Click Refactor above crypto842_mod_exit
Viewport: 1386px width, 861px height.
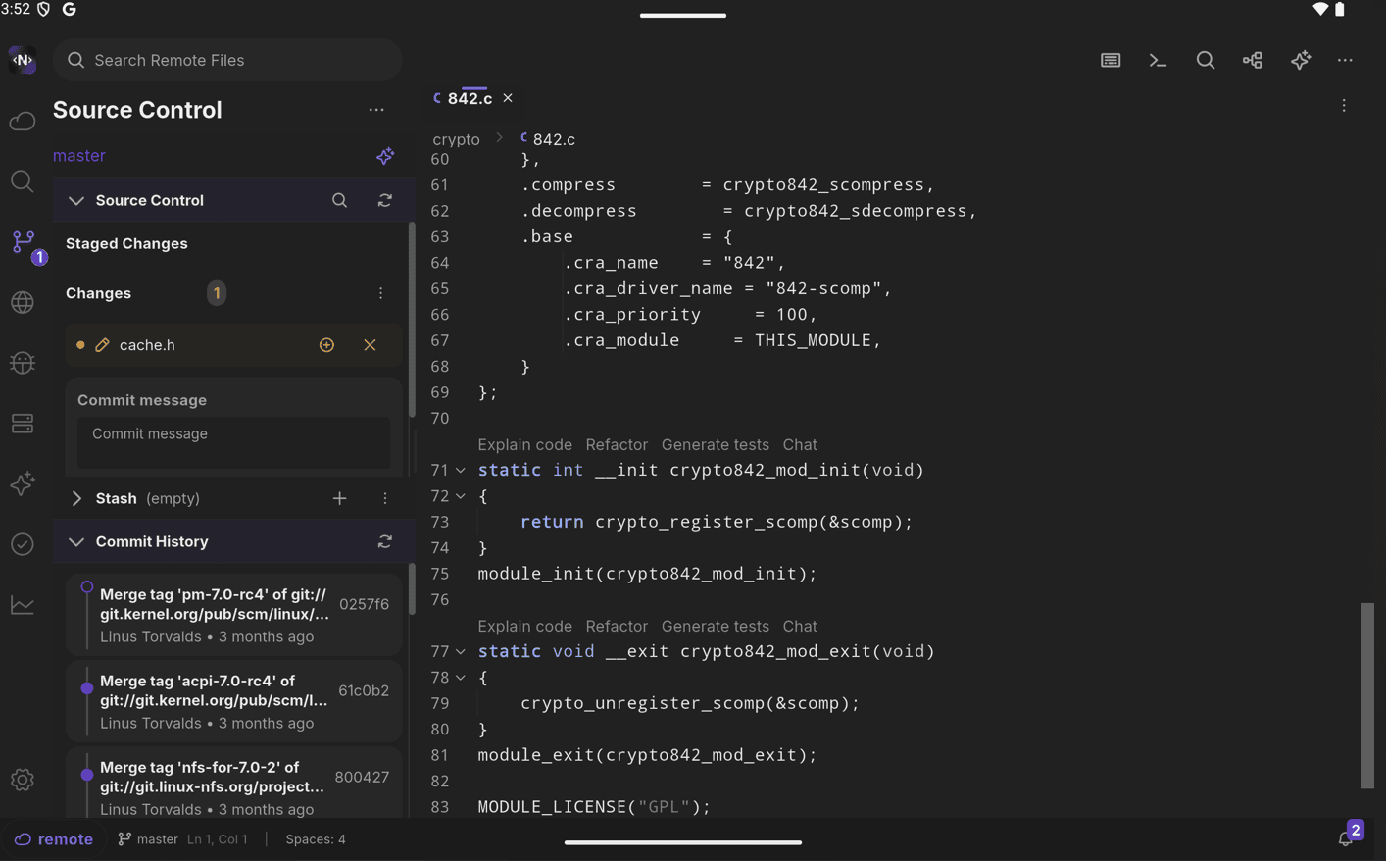[617, 626]
